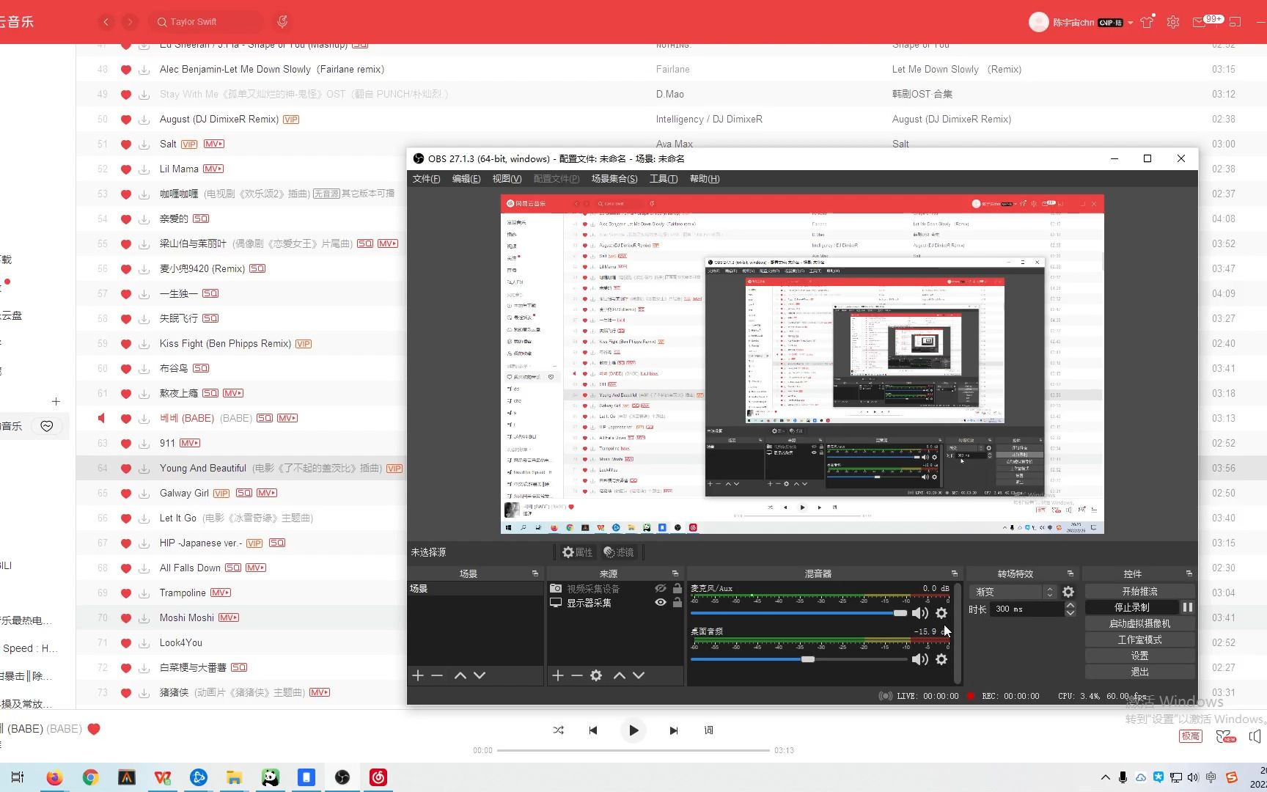This screenshot has height=792, width=1267.
Task: Add a new source in OBS
Action: coord(557,675)
